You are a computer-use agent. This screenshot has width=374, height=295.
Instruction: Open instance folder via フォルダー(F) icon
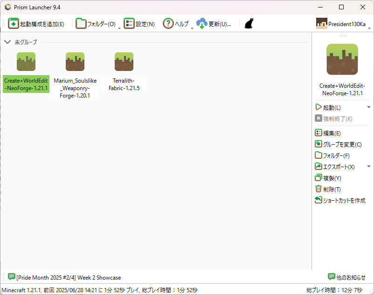pyautogui.click(x=319, y=155)
